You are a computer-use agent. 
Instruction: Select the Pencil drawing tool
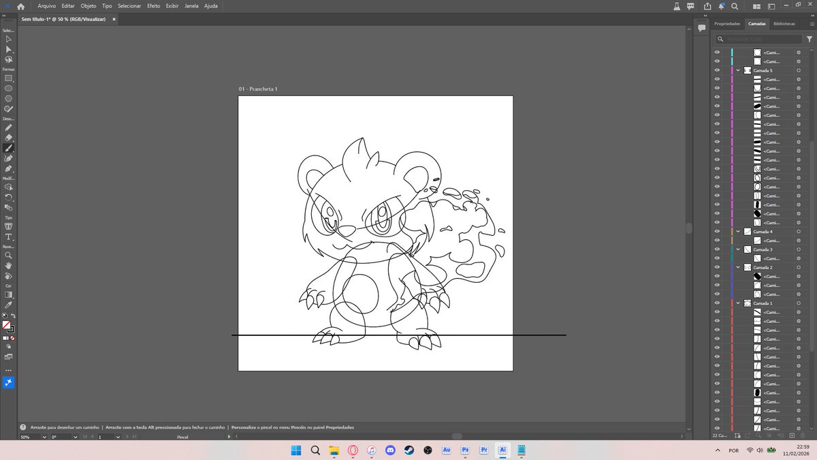click(9, 128)
